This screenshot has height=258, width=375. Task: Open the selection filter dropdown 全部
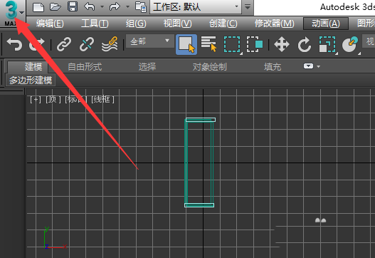coord(150,41)
